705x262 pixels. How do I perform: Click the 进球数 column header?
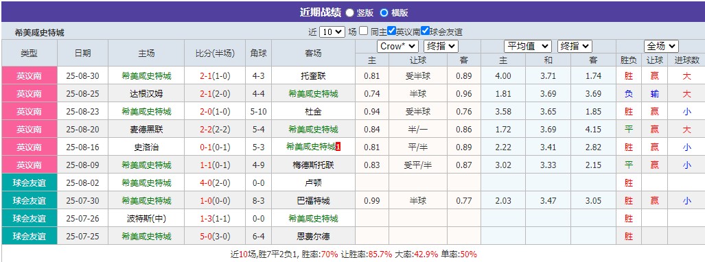686,60
